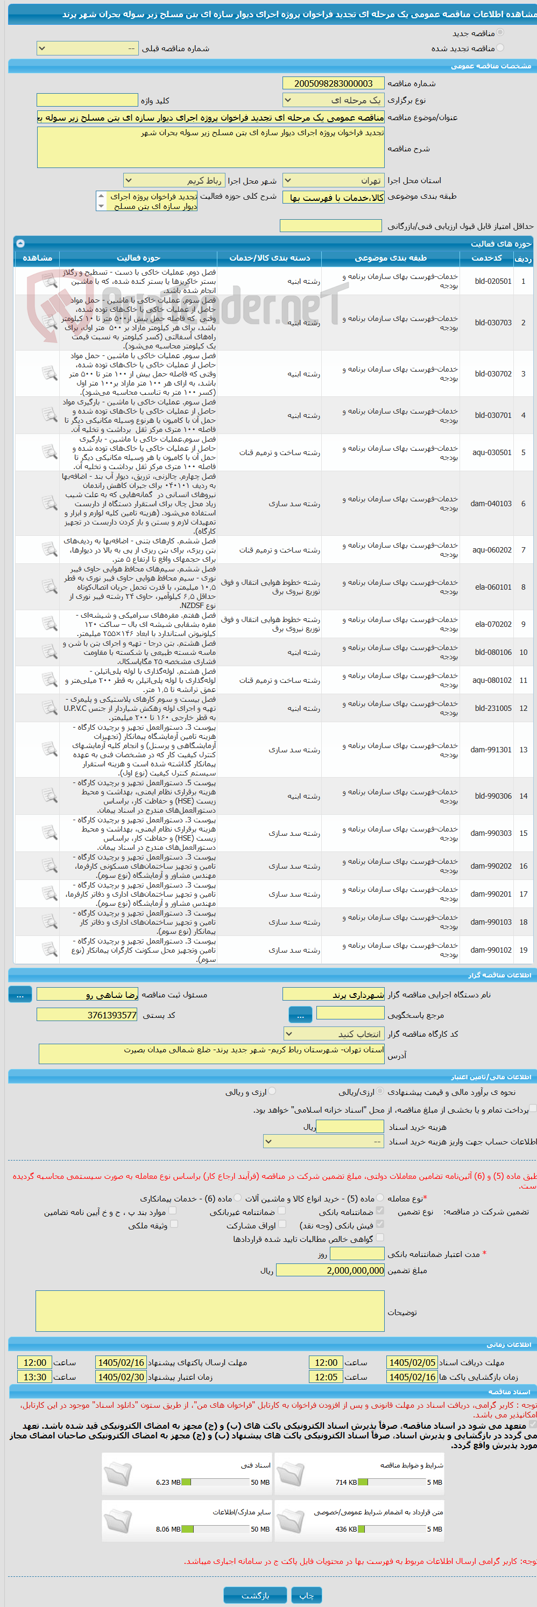Select ماده (6) خدمات پیمانکاری radio
The image size is (537, 1607).
pos(237,1198)
